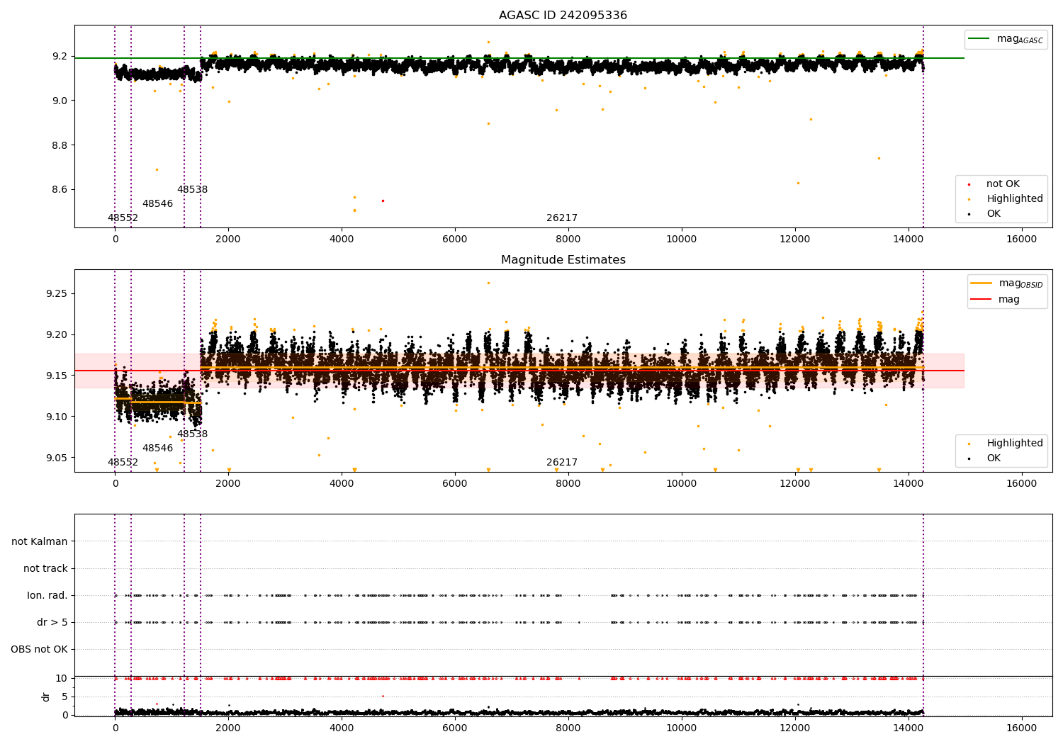Click 'Highlighted' label in the AGASC plot legend
Screen dimensions: 1063x744
(1015, 199)
